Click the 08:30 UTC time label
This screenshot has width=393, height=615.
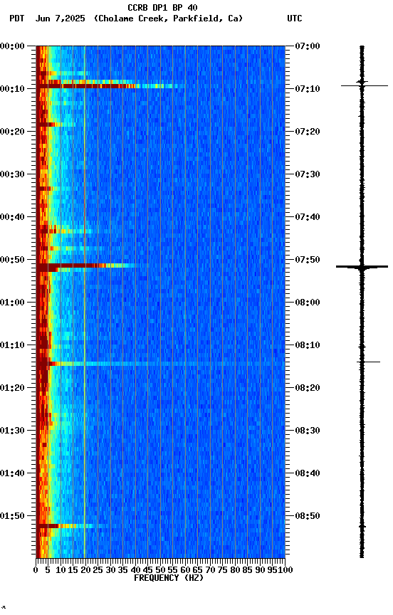click(308, 431)
